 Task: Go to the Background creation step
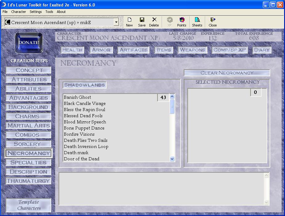(29, 107)
